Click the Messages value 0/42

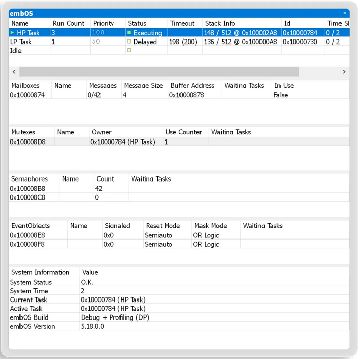pos(94,95)
